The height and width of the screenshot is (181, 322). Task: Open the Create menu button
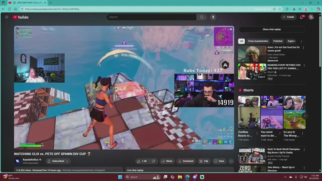(288, 17)
